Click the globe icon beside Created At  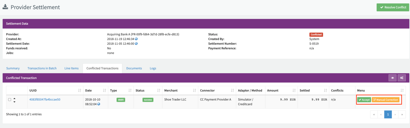point(136,39)
